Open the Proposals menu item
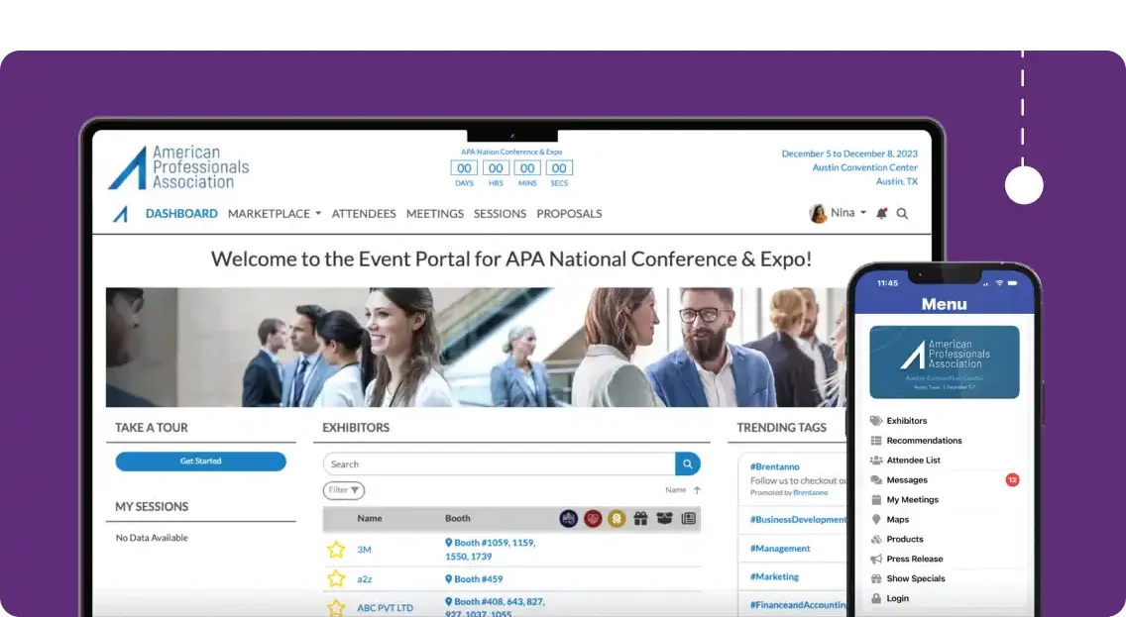The height and width of the screenshot is (617, 1126). point(569,214)
